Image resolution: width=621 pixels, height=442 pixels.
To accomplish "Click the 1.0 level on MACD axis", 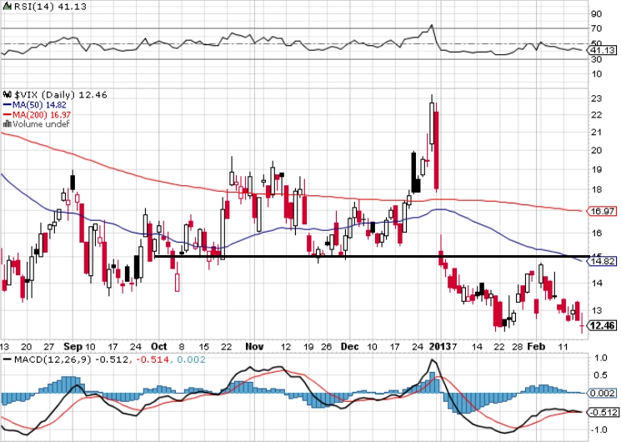I will [x=601, y=358].
